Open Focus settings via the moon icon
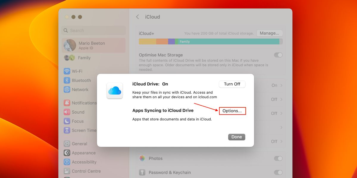 67,121
